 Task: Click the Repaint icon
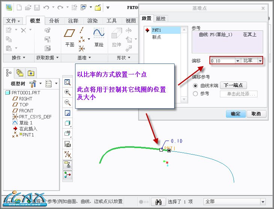(x=68, y=113)
